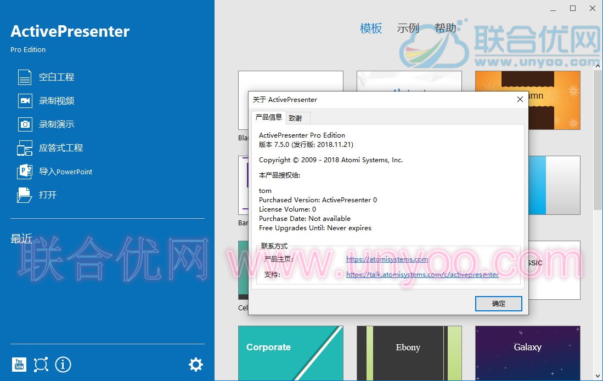This screenshot has height=381, width=603.
Task: Click the responsive project (应答式工程) devices icon
Action: click(x=25, y=148)
